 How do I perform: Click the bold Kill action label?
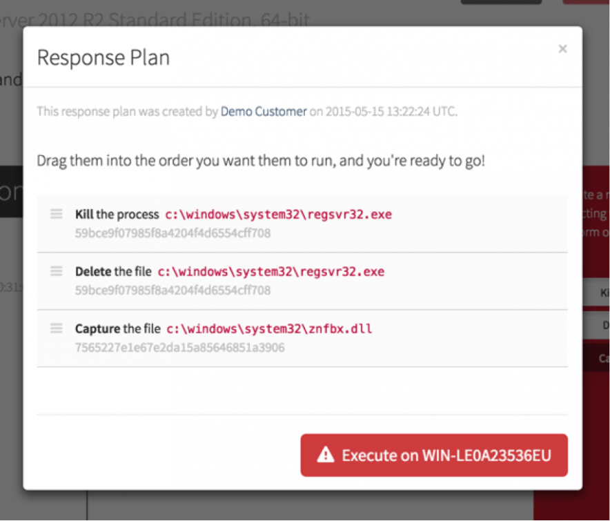pos(84,215)
